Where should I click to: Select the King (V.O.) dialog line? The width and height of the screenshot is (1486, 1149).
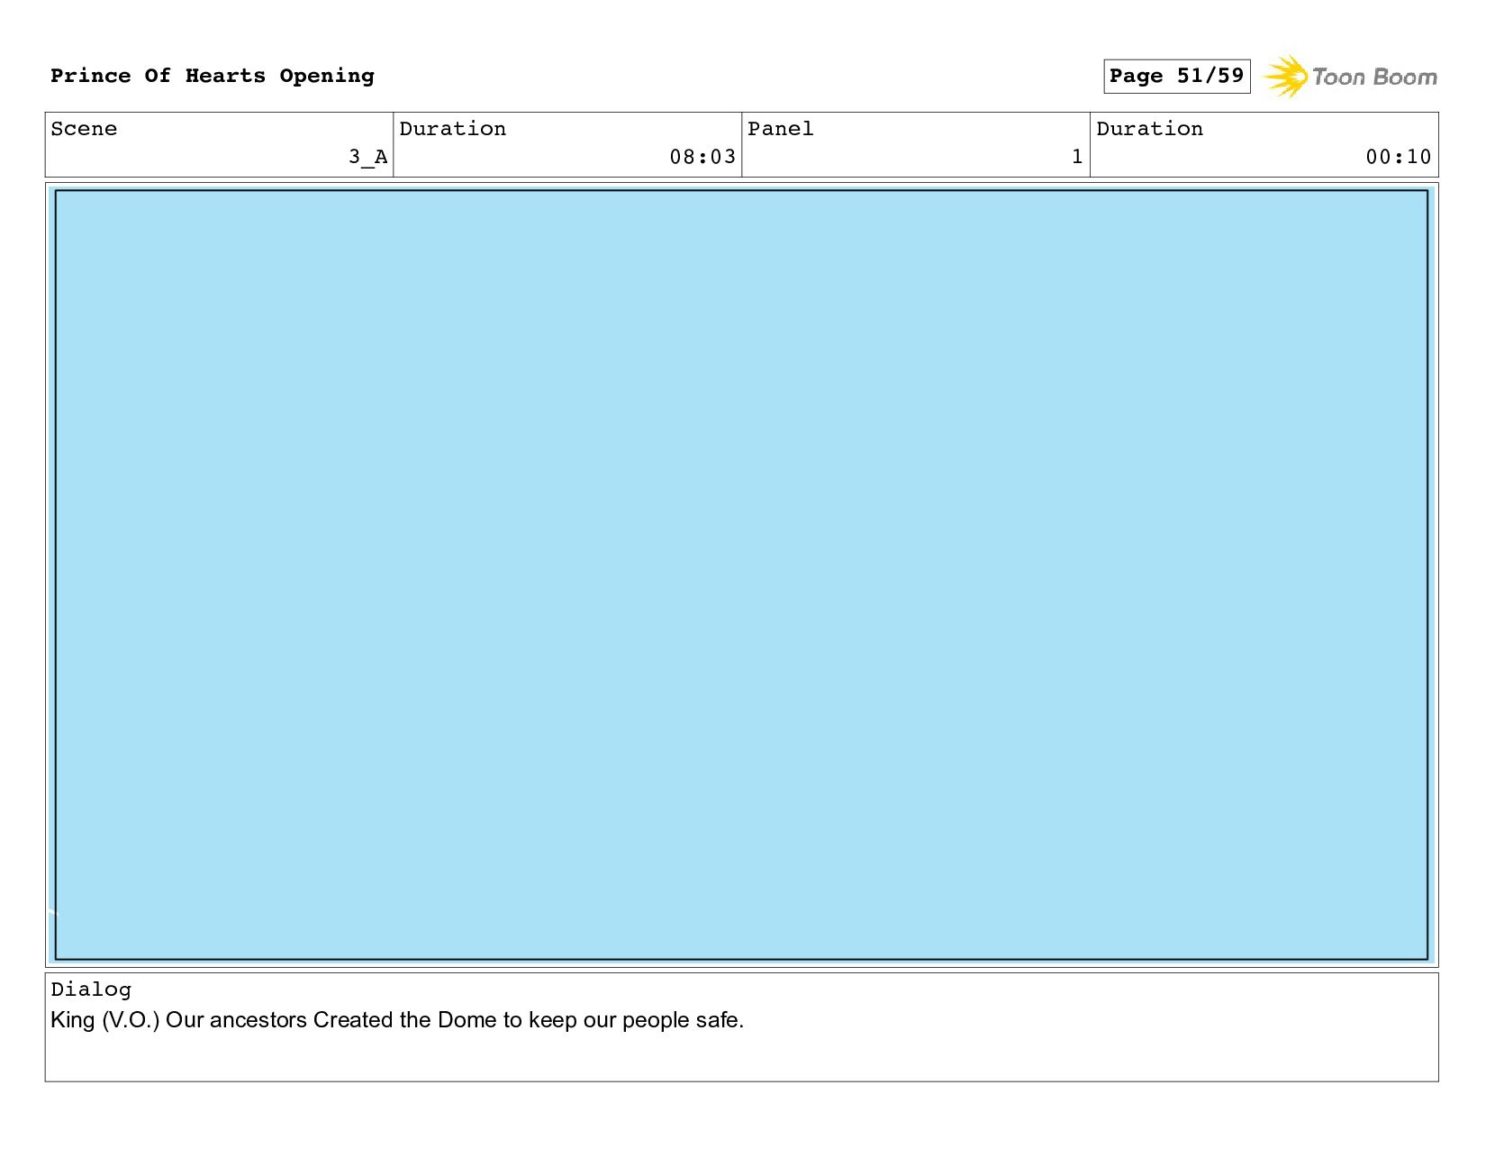click(397, 1020)
